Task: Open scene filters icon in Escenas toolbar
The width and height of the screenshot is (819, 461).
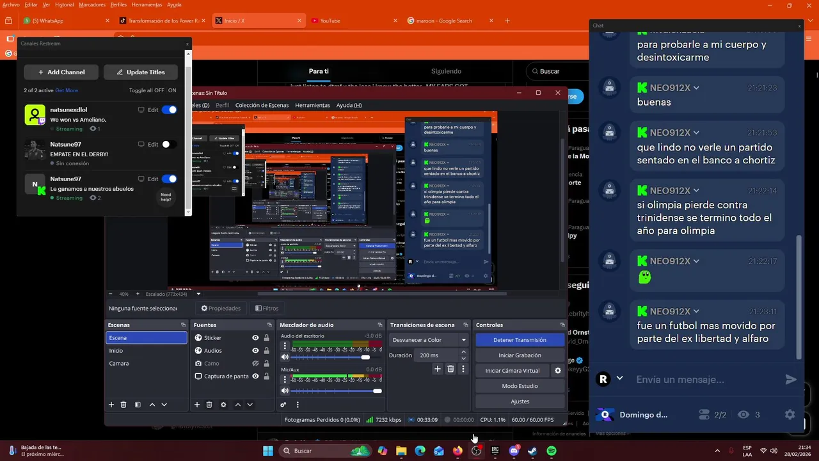Action: (x=138, y=405)
